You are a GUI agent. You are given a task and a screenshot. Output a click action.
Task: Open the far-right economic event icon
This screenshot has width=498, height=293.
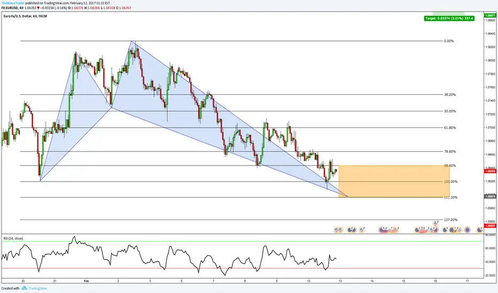[479, 230]
